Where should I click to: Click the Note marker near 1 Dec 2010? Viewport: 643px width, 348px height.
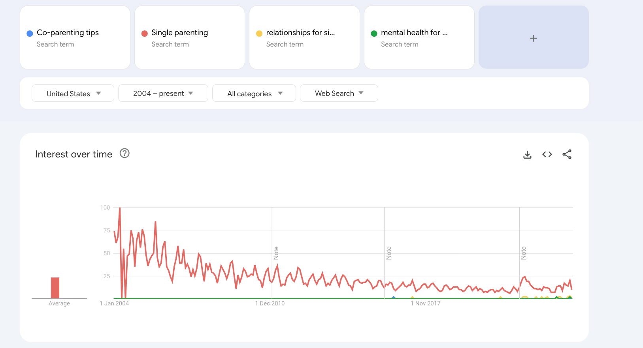click(276, 253)
